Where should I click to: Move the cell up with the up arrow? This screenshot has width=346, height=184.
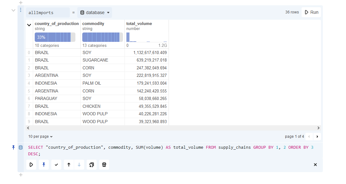pyautogui.click(x=69, y=165)
